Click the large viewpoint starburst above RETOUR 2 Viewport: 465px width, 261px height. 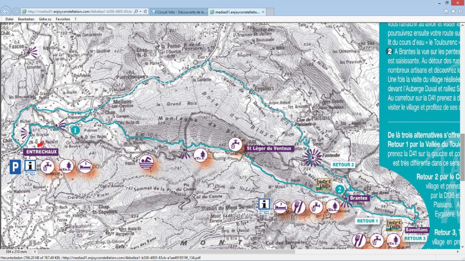[x=313, y=157]
